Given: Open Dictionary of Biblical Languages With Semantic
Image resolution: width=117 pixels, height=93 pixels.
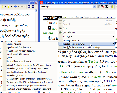Looking at the screenshot, I should point(30,86).
